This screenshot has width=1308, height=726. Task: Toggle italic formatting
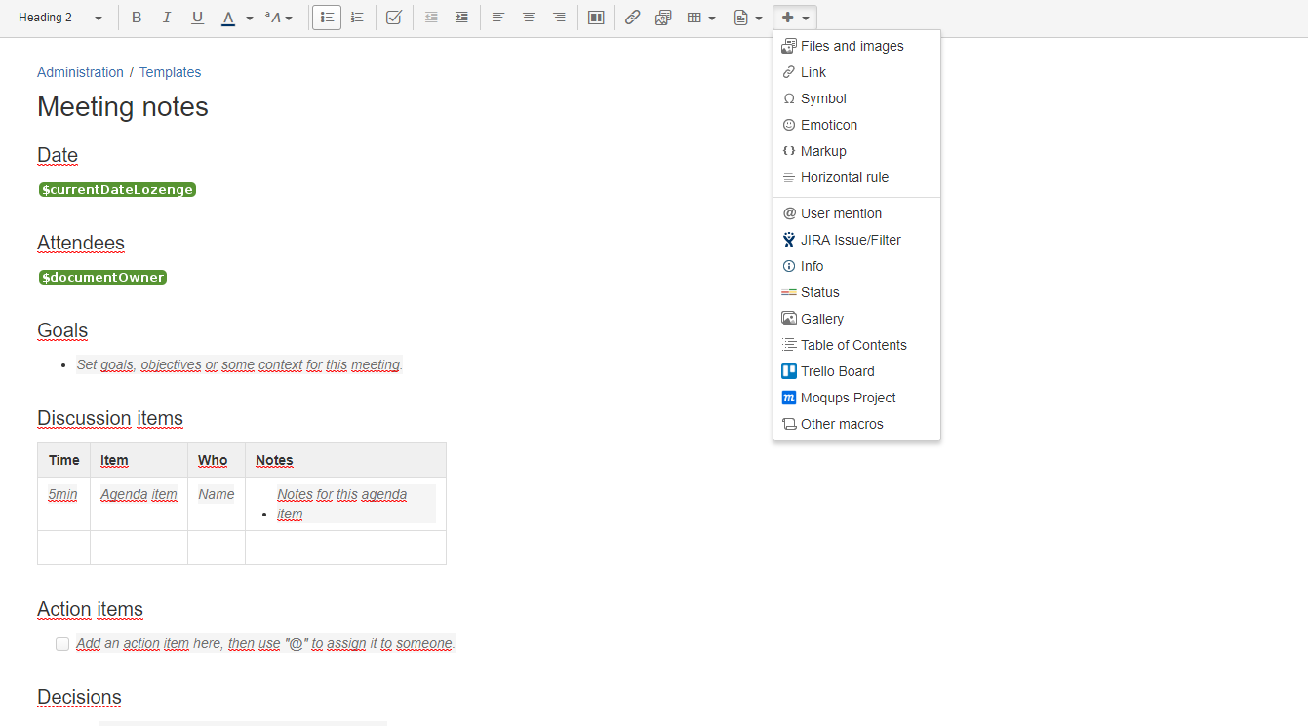point(167,18)
